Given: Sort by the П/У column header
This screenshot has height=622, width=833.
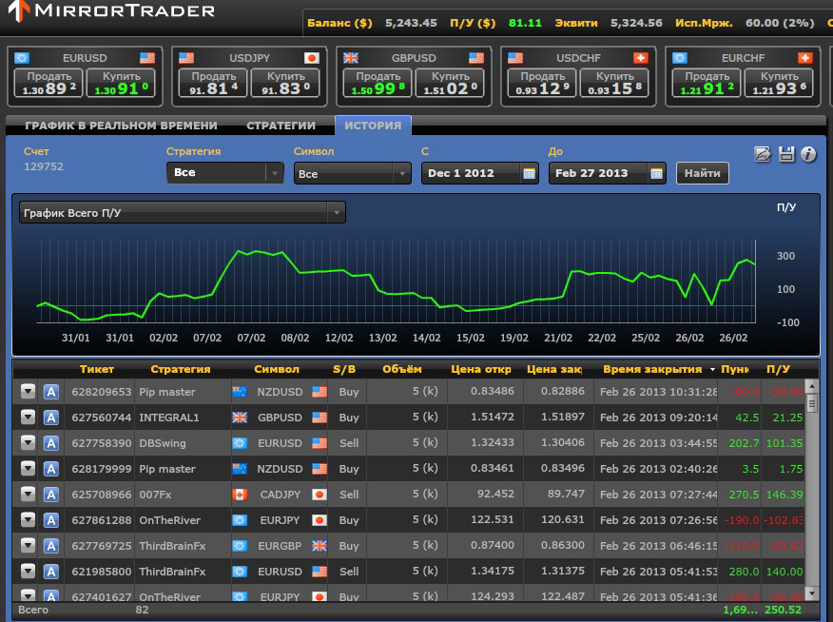Looking at the screenshot, I should pyautogui.click(x=778, y=369).
